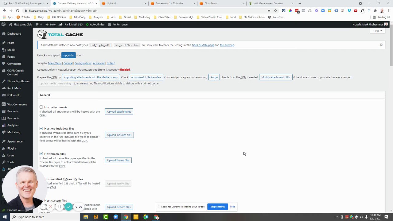393x221 pixels.
Task: Uncheck Host wp-includes/ files
Action: tap(41, 128)
